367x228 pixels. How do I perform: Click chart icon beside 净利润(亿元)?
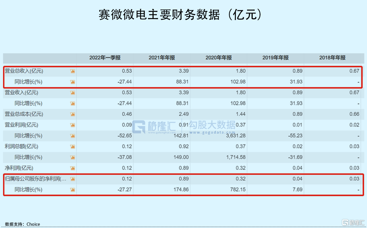72,168
